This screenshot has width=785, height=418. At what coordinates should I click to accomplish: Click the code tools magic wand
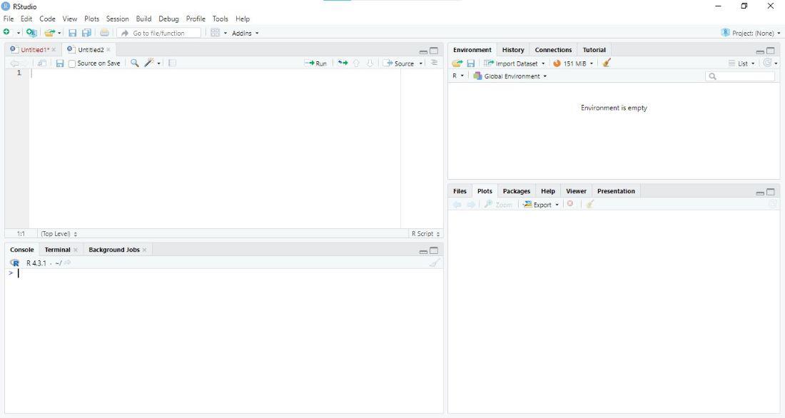149,63
